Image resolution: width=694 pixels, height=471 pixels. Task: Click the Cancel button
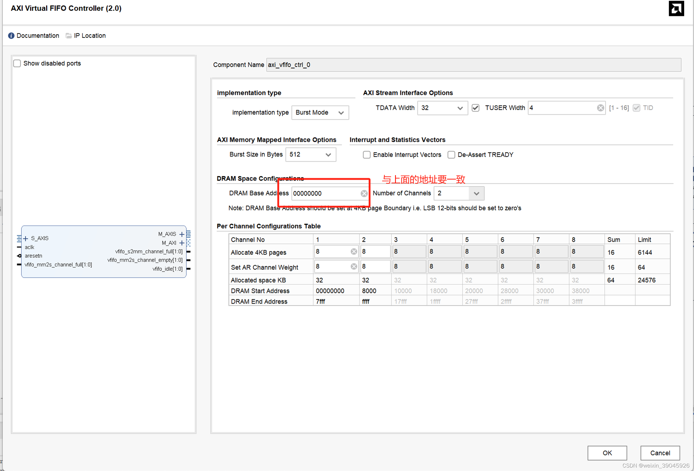tap(660, 453)
